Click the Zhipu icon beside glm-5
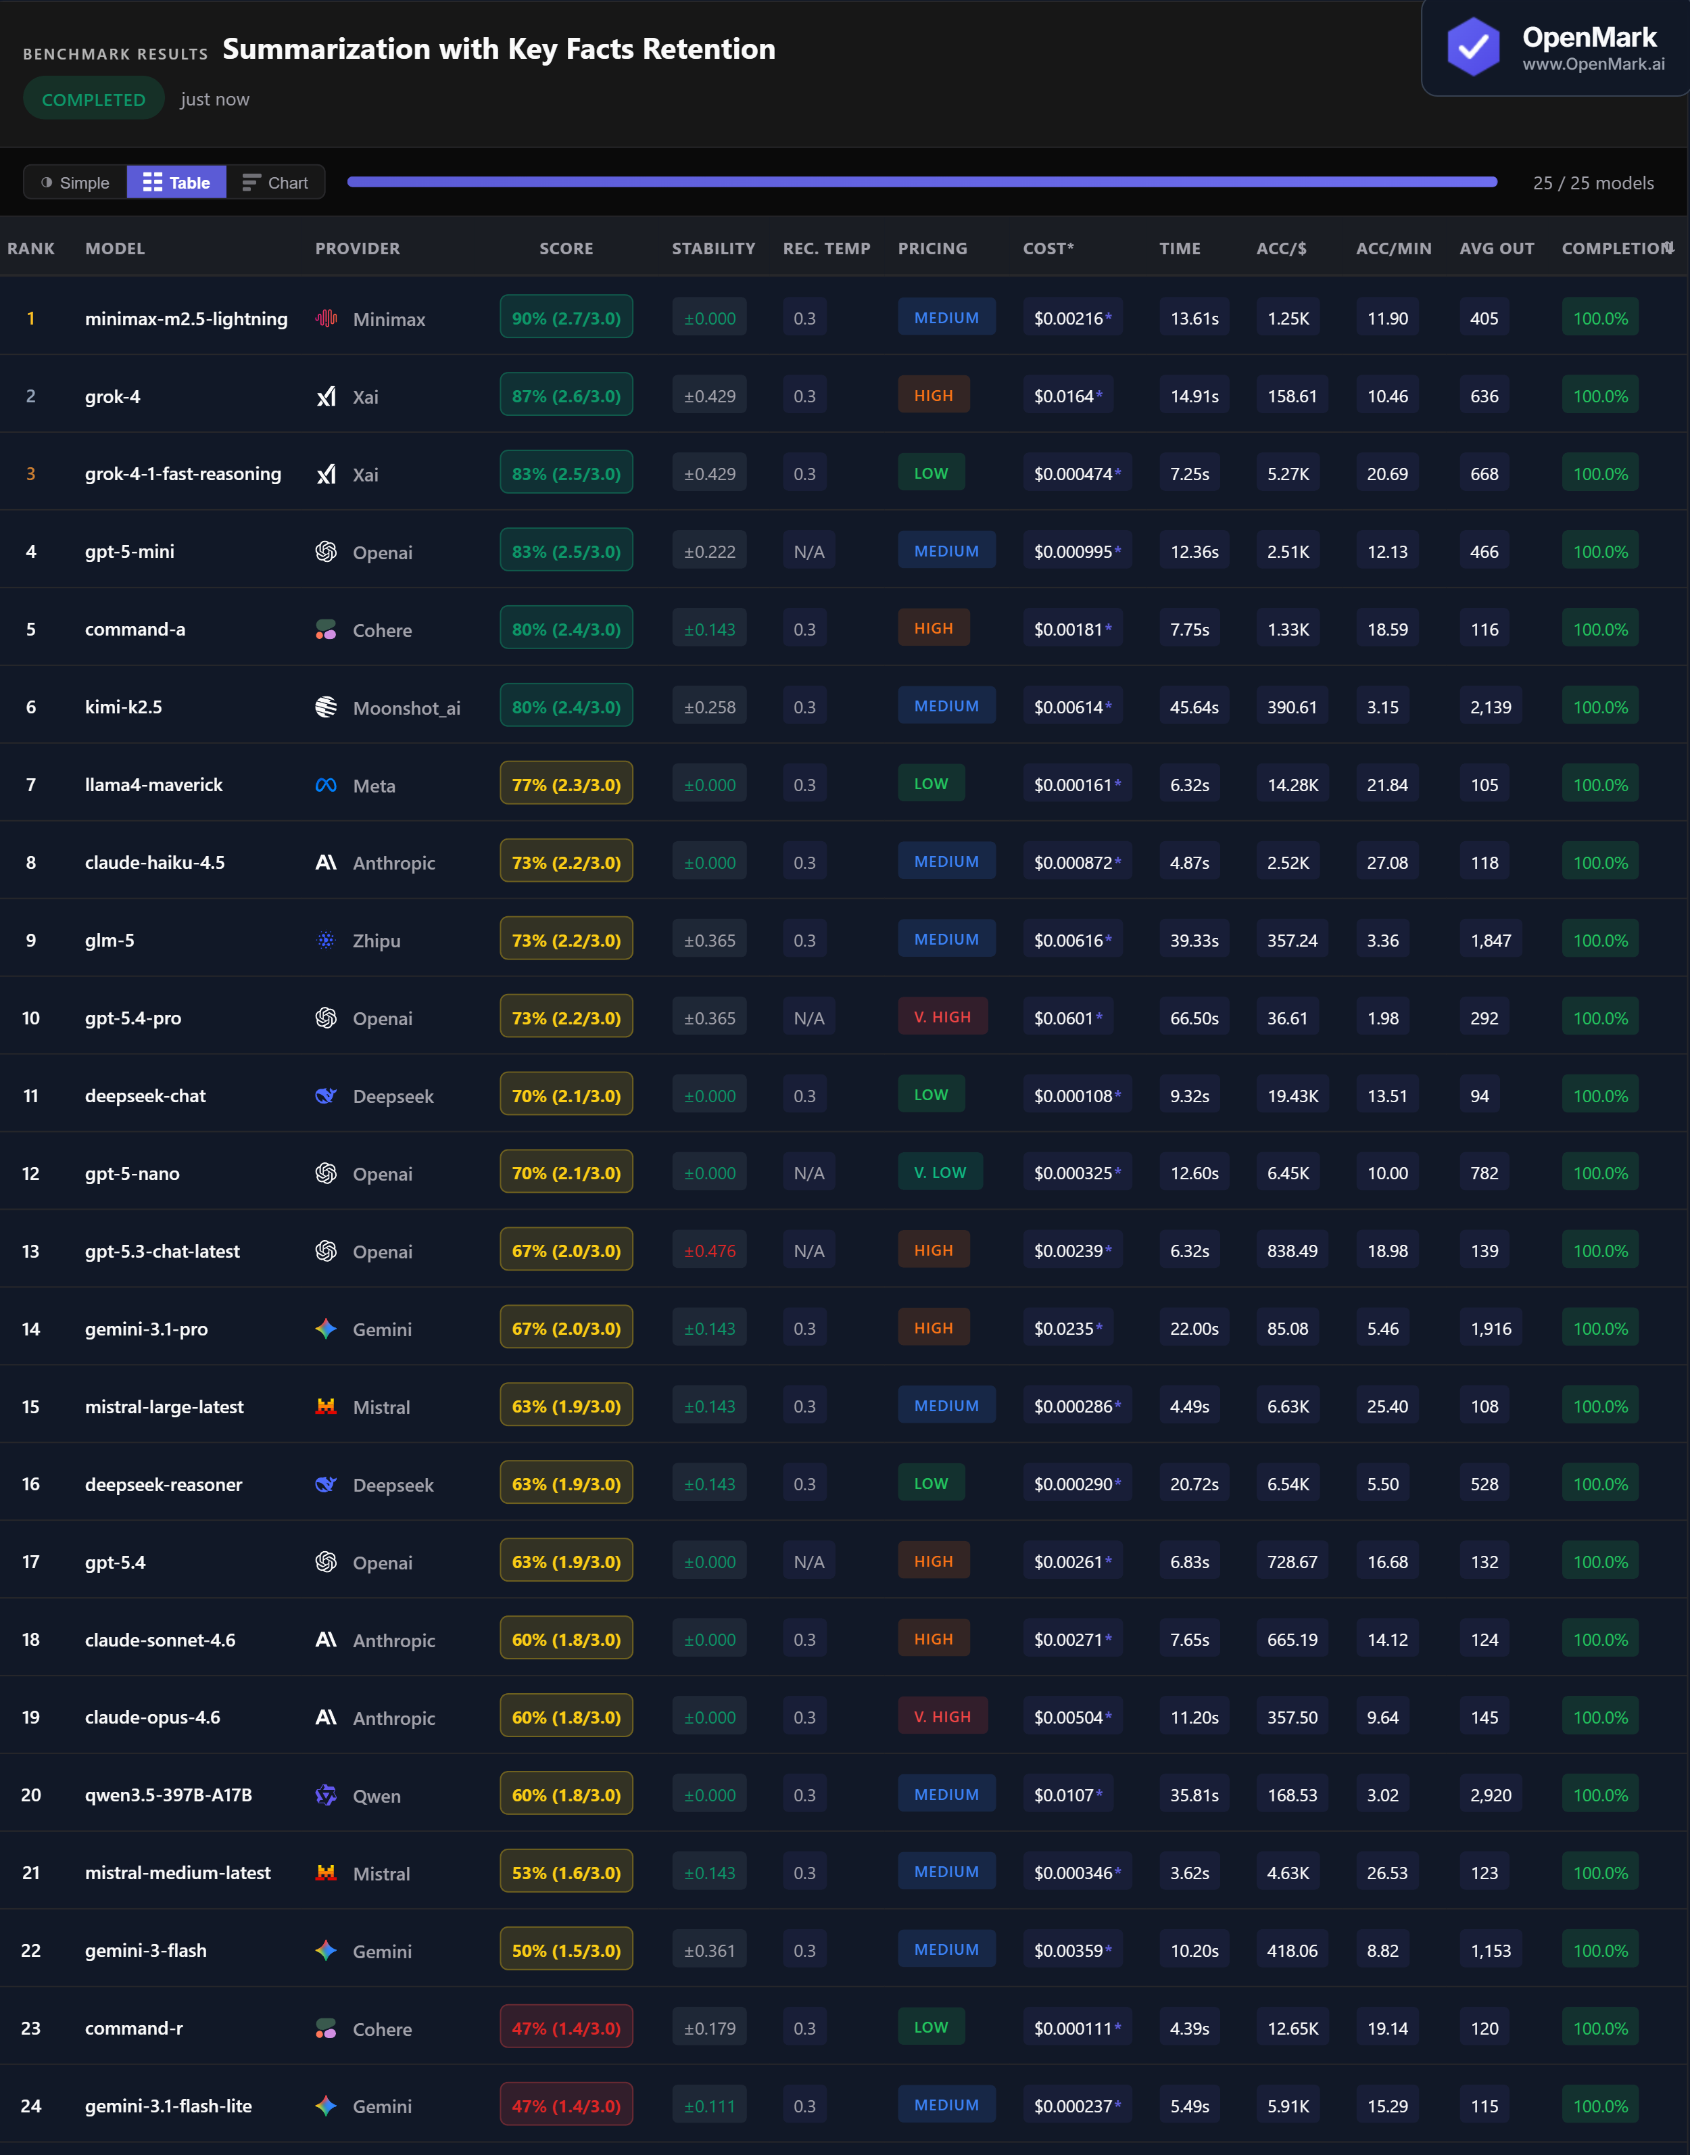The image size is (1690, 2155). pos(326,941)
